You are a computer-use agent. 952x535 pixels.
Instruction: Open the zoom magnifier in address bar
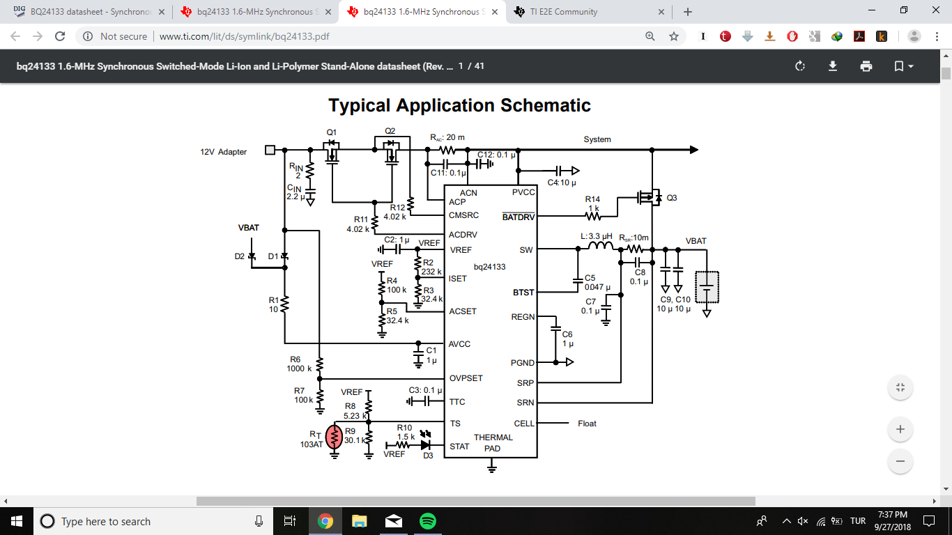coord(650,36)
